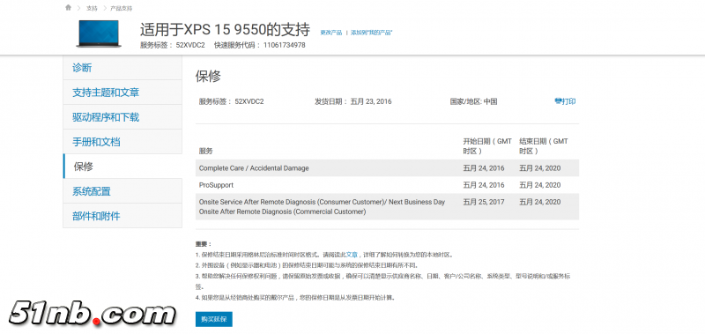Open the 部件和附件 sidebar tab
The image size is (705, 334).
(x=122, y=216)
